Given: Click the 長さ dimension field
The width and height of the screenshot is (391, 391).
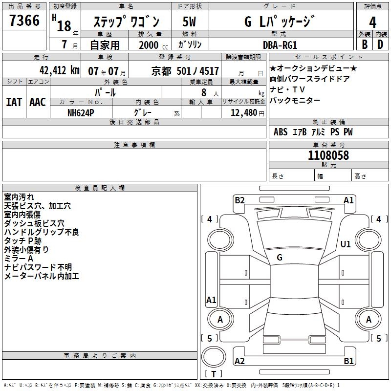Looking at the screenshot, I should point(292,176).
